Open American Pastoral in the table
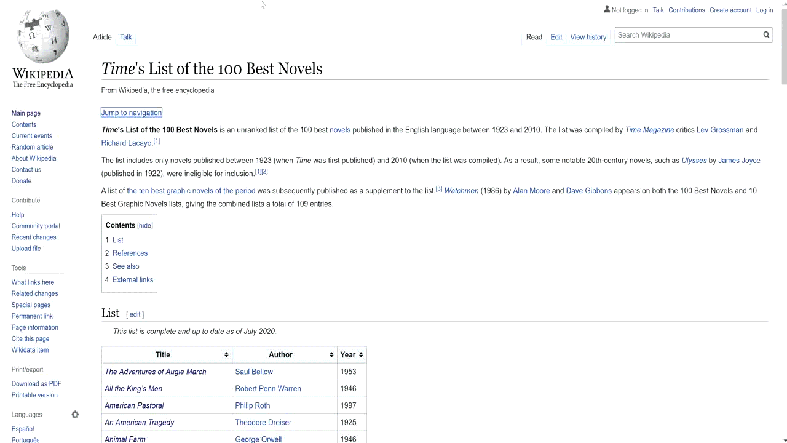The height and width of the screenshot is (443, 787). [134, 405]
